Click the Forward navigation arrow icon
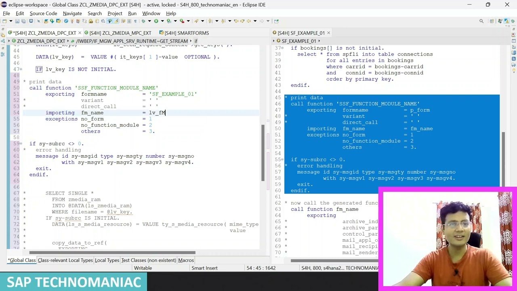The image size is (517, 291). click(x=262, y=21)
